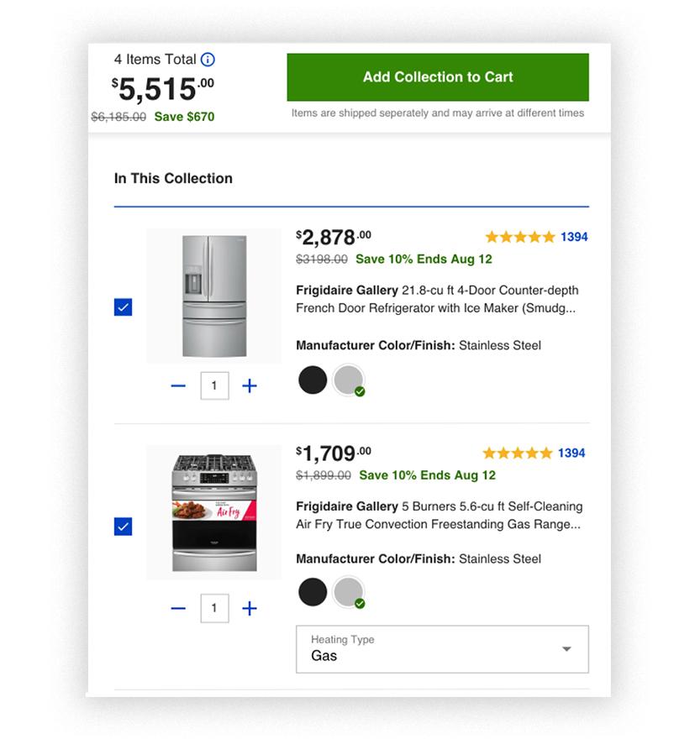Click the chevron arrow on the Heating Type selector
The image size is (679, 739).
[x=568, y=648]
